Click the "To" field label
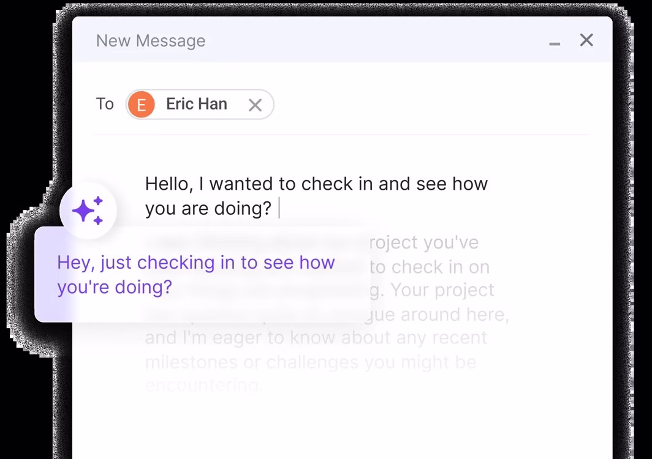 pyautogui.click(x=105, y=104)
